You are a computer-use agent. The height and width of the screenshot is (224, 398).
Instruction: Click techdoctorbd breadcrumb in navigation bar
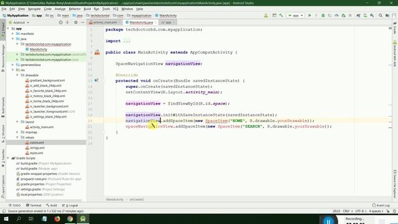[x=98, y=16]
